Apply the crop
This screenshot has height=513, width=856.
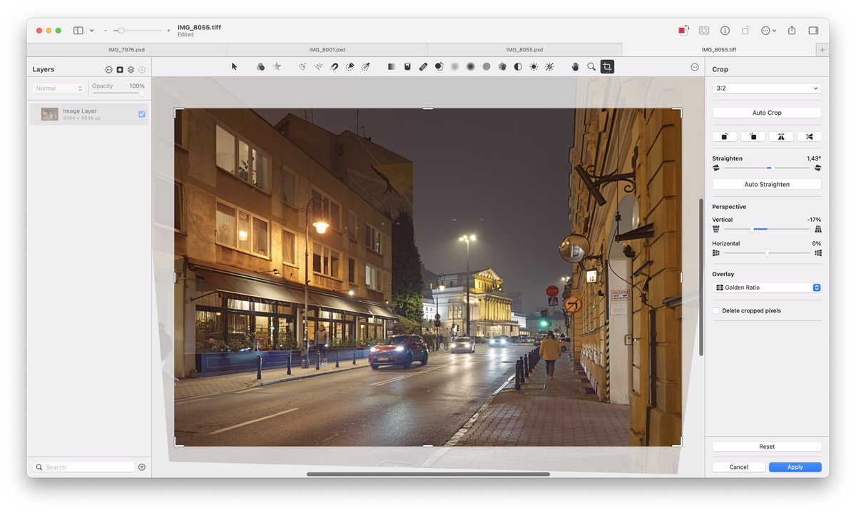point(795,467)
